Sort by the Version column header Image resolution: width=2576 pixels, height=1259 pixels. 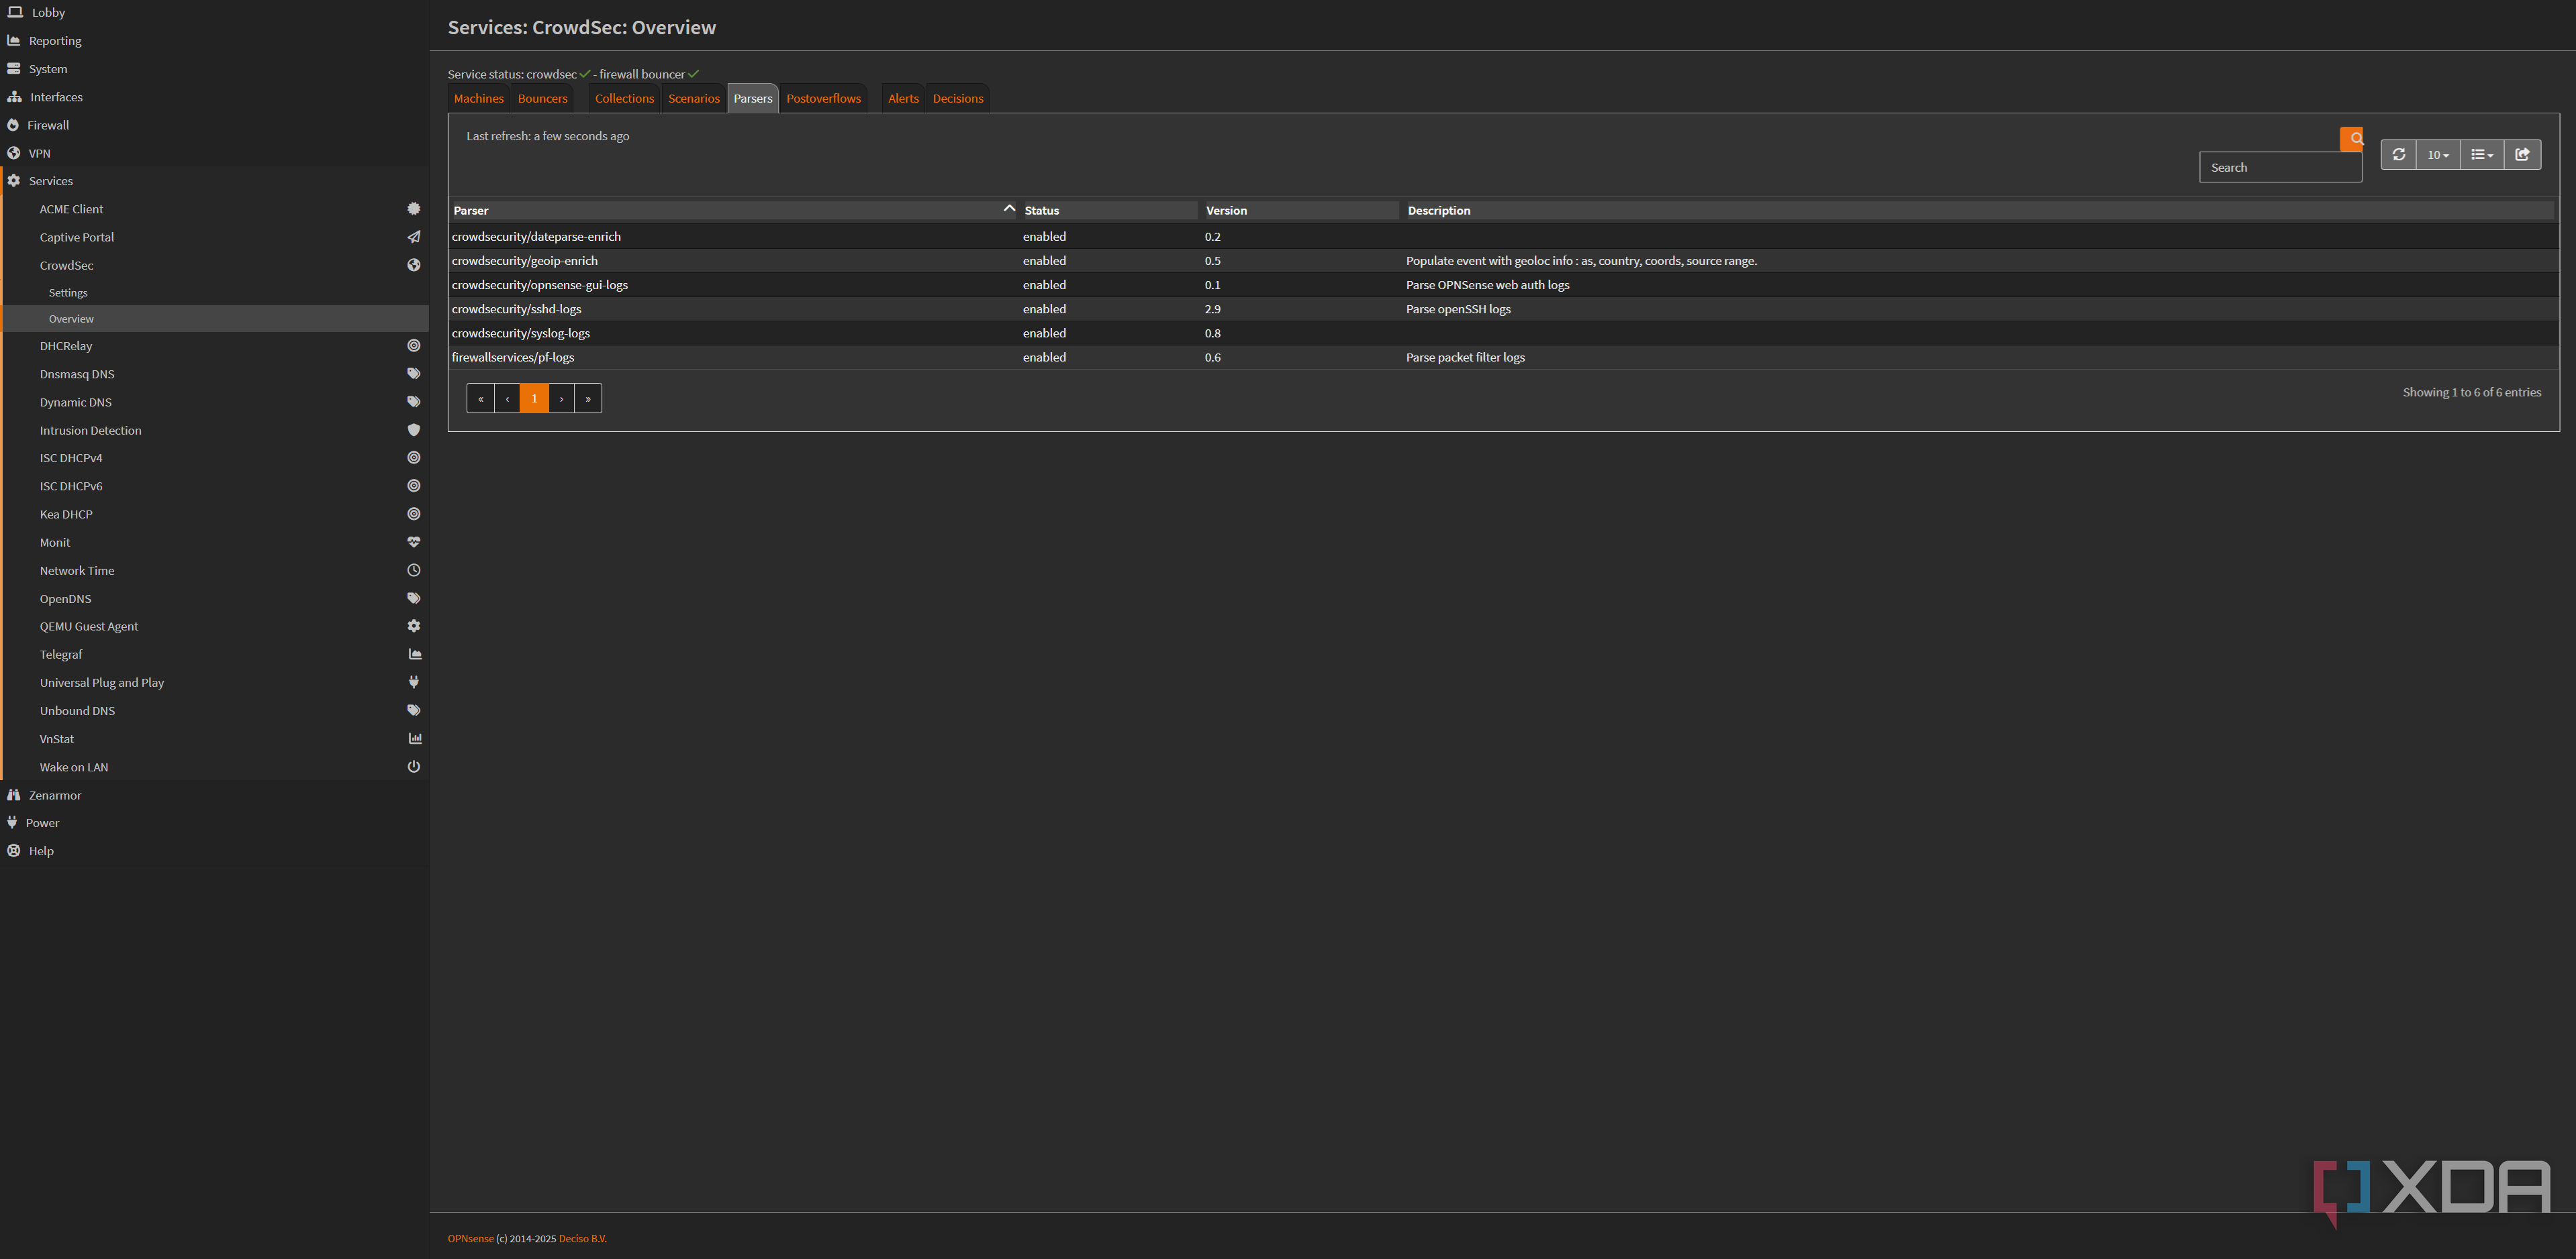coord(1300,211)
